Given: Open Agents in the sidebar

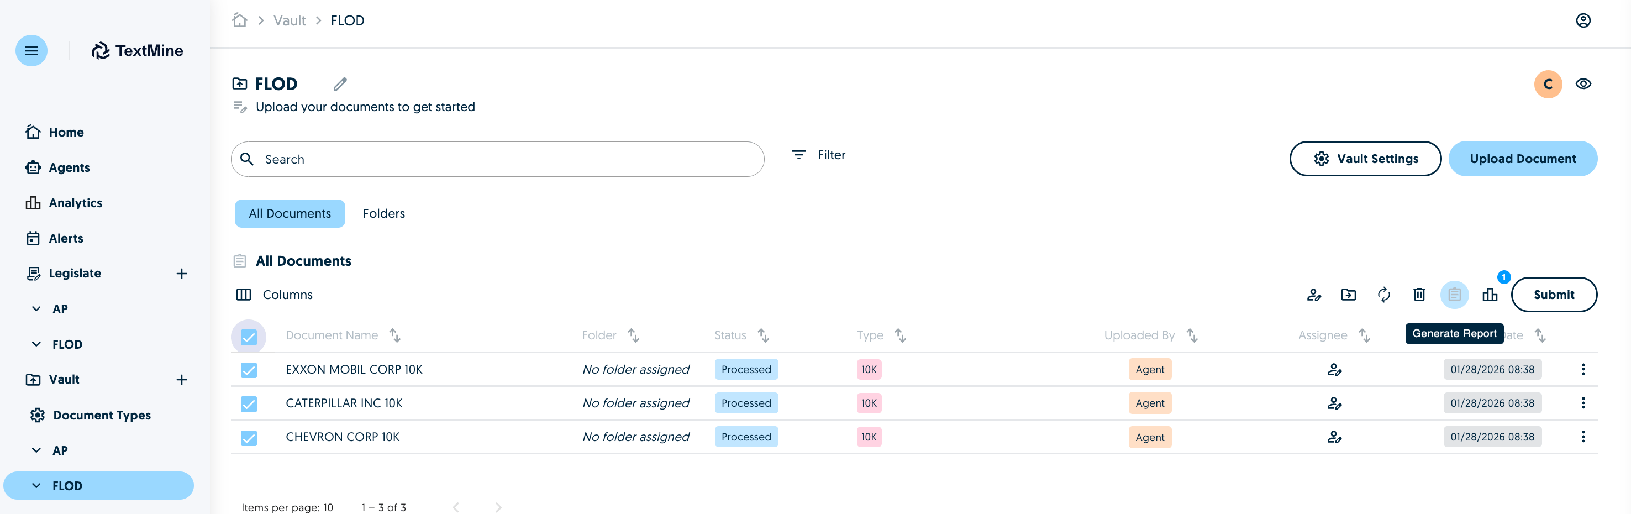Looking at the screenshot, I should pos(57,168).
